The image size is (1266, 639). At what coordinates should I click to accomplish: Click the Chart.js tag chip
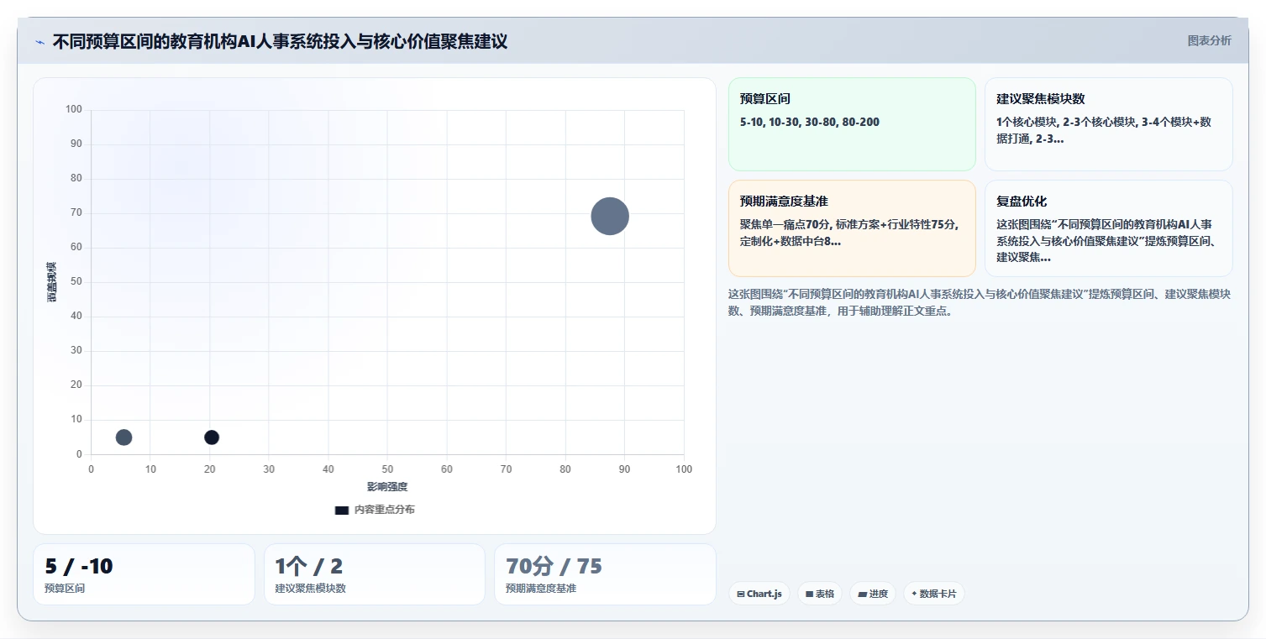(759, 594)
